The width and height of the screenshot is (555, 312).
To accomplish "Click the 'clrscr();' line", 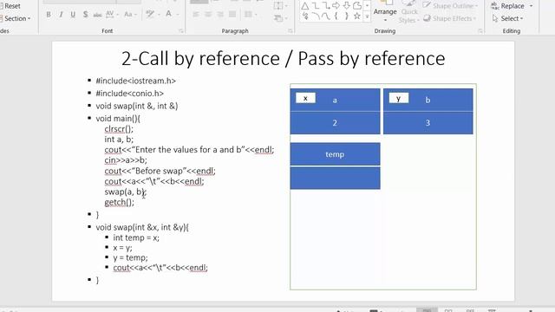I will pos(119,129).
